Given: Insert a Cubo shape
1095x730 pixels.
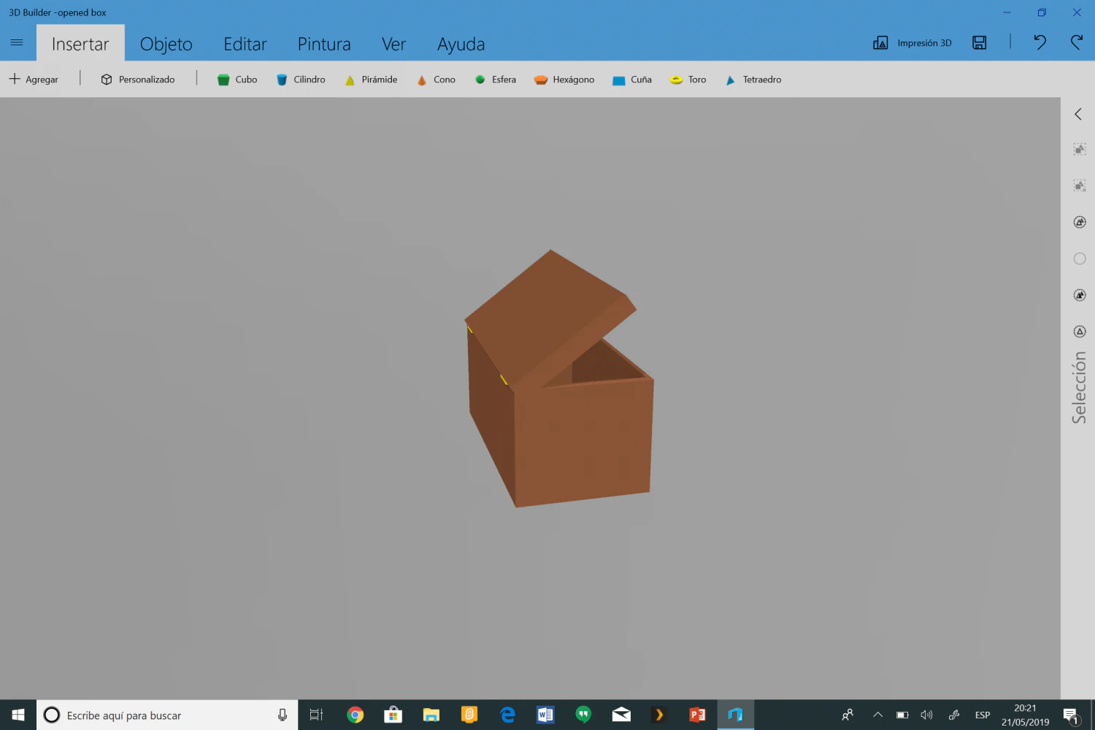Looking at the screenshot, I should [237, 80].
